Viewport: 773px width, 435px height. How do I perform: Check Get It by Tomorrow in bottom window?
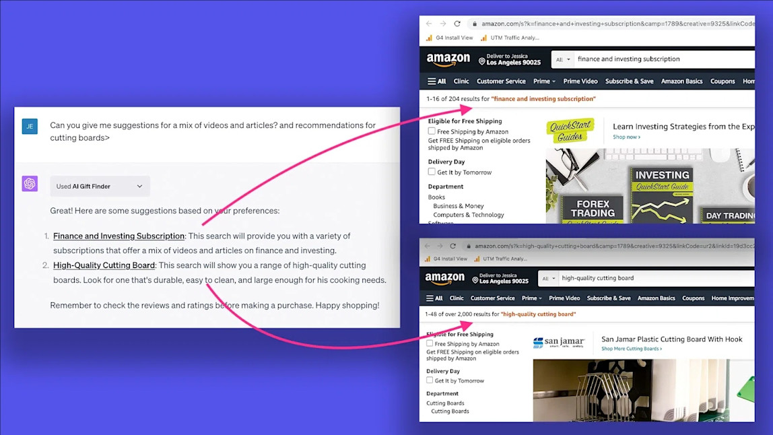point(430,380)
